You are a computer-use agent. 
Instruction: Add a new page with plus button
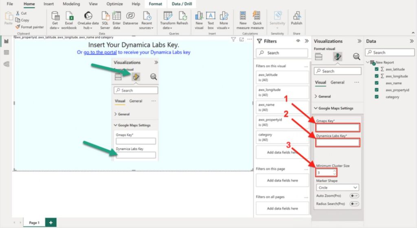51,223
